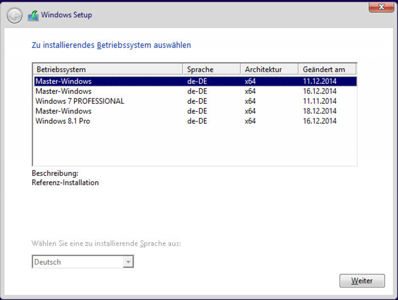
Task: Close the Windows Setup dialog
Action: [381, 7]
